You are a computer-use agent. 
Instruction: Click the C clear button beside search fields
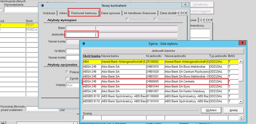click(x=241, y=117)
